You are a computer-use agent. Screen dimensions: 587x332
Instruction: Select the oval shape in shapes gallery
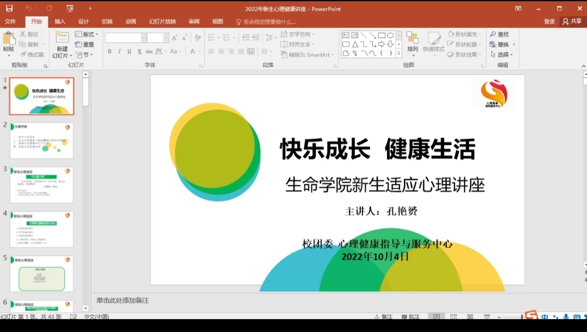coord(390,35)
